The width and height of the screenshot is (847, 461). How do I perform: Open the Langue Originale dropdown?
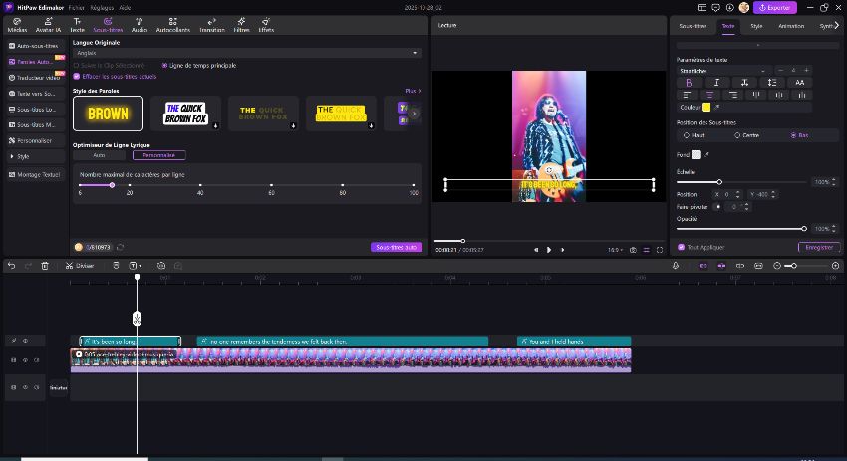[x=247, y=53]
